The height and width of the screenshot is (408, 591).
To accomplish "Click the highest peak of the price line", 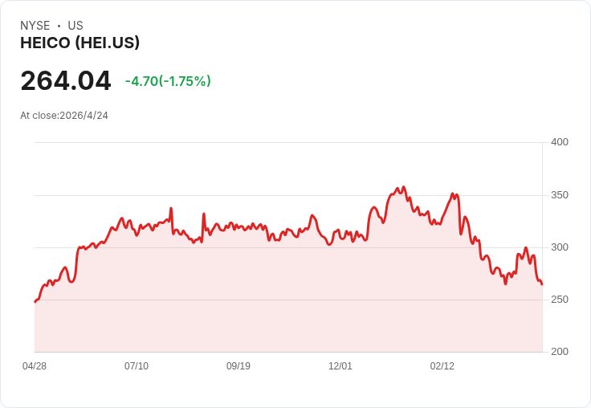I will 404,186.
